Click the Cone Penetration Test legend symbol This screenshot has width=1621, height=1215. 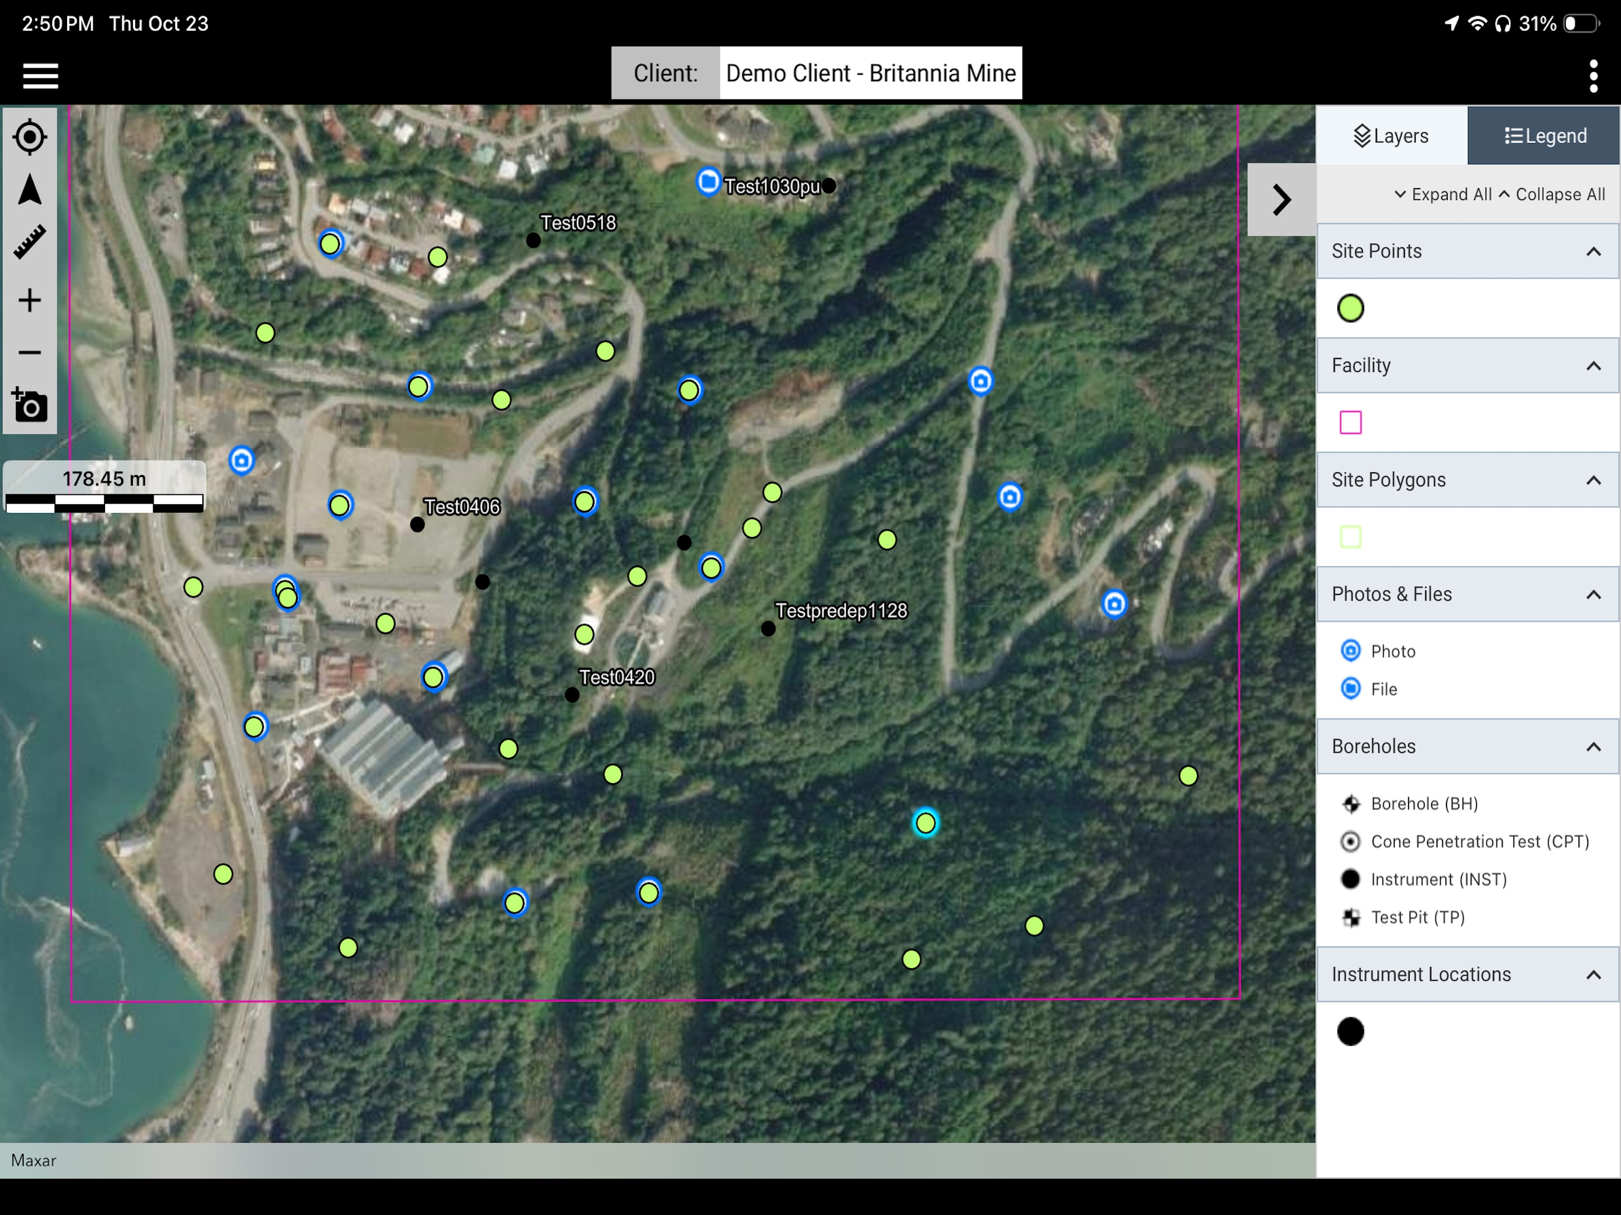click(1350, 841)
